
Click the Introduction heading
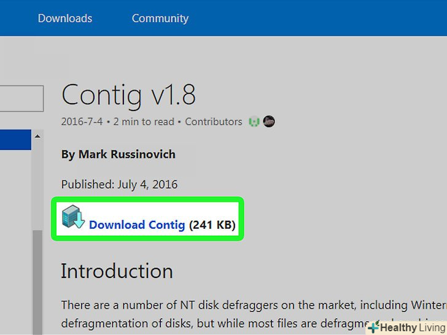pyautogui.click(x=117, y=271)
